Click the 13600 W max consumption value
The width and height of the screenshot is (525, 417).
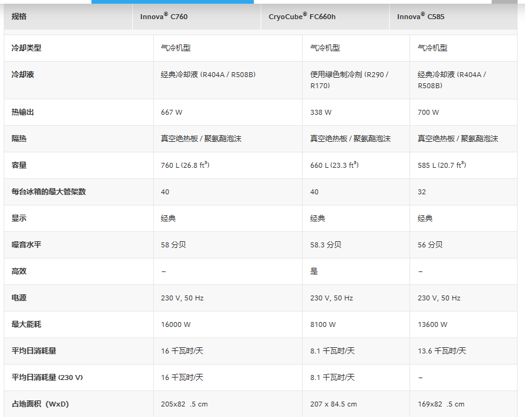click(432, 324)
